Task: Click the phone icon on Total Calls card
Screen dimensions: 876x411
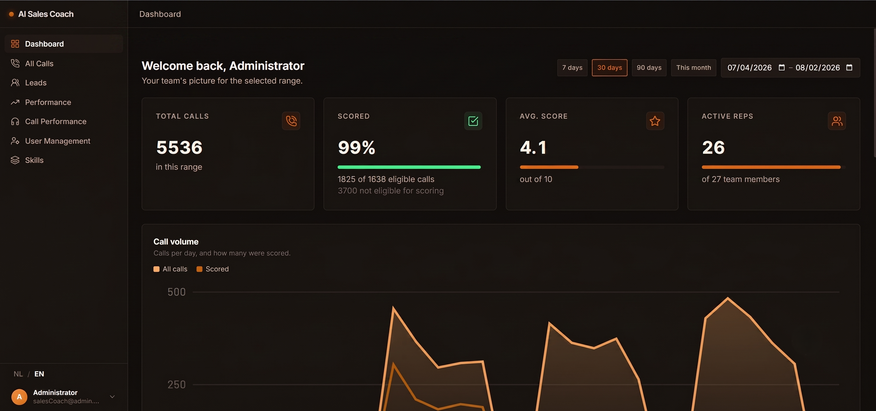Action: (x=291, y=121)
